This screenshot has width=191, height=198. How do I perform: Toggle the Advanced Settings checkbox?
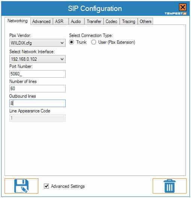point(47,186)
